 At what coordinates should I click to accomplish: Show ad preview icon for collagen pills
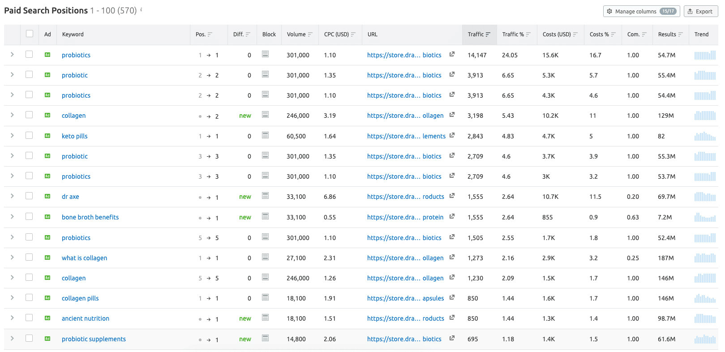pos(47,298)
